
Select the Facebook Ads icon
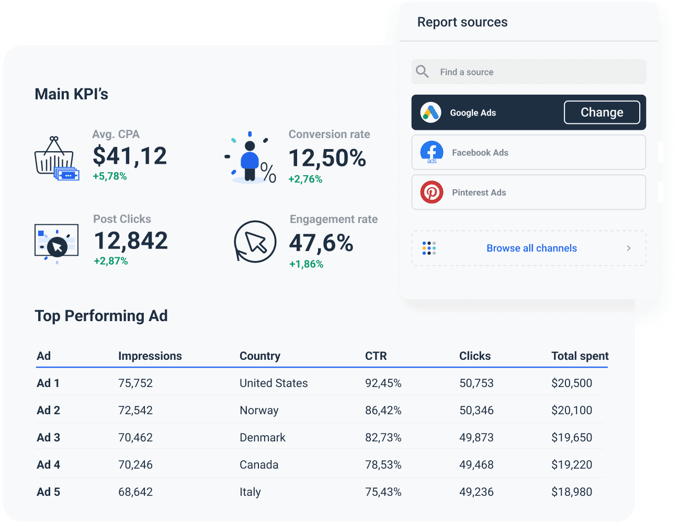(x=431, y=152)
